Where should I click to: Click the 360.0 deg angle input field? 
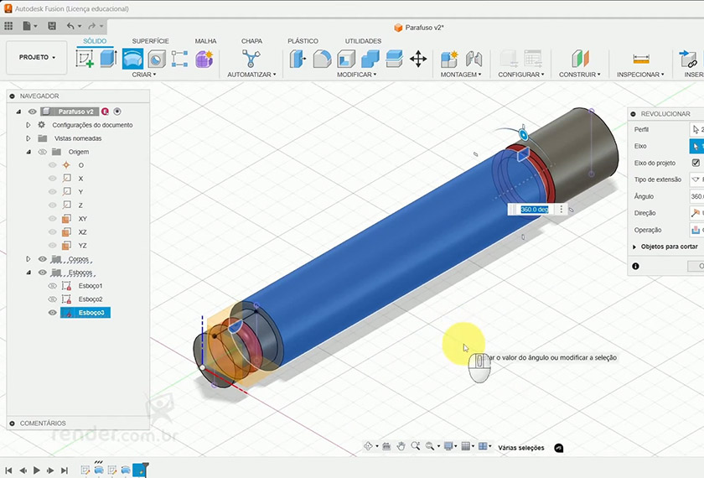pos(533,210)
